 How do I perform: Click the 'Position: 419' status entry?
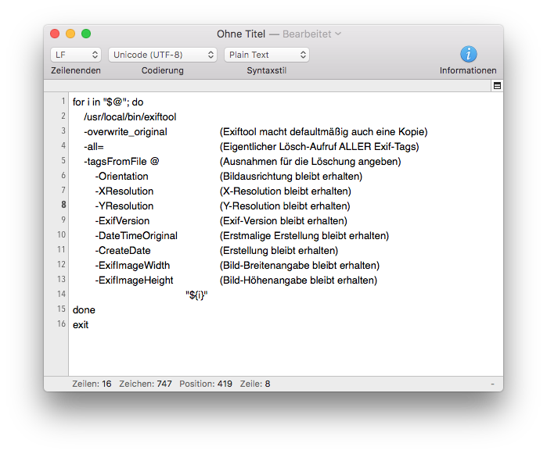(206, 384)
